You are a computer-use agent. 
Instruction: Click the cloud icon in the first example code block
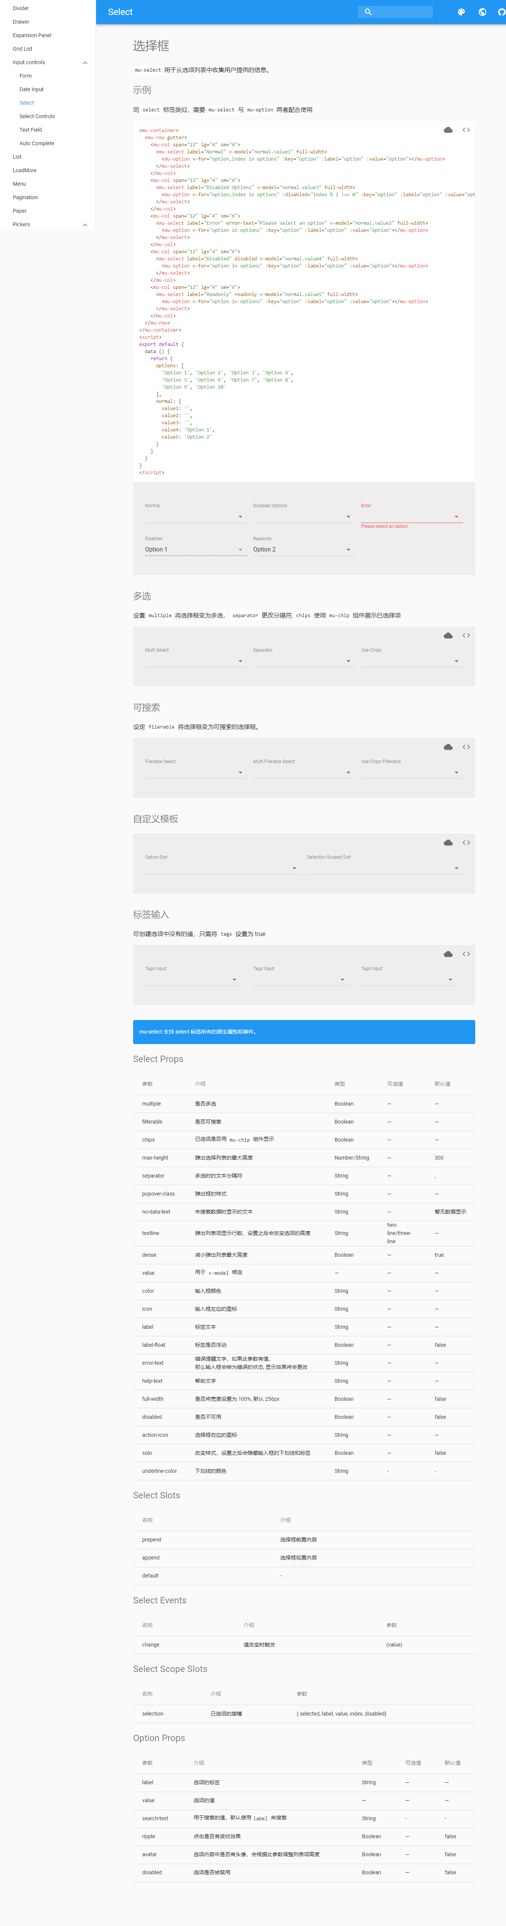coord(448,130)
